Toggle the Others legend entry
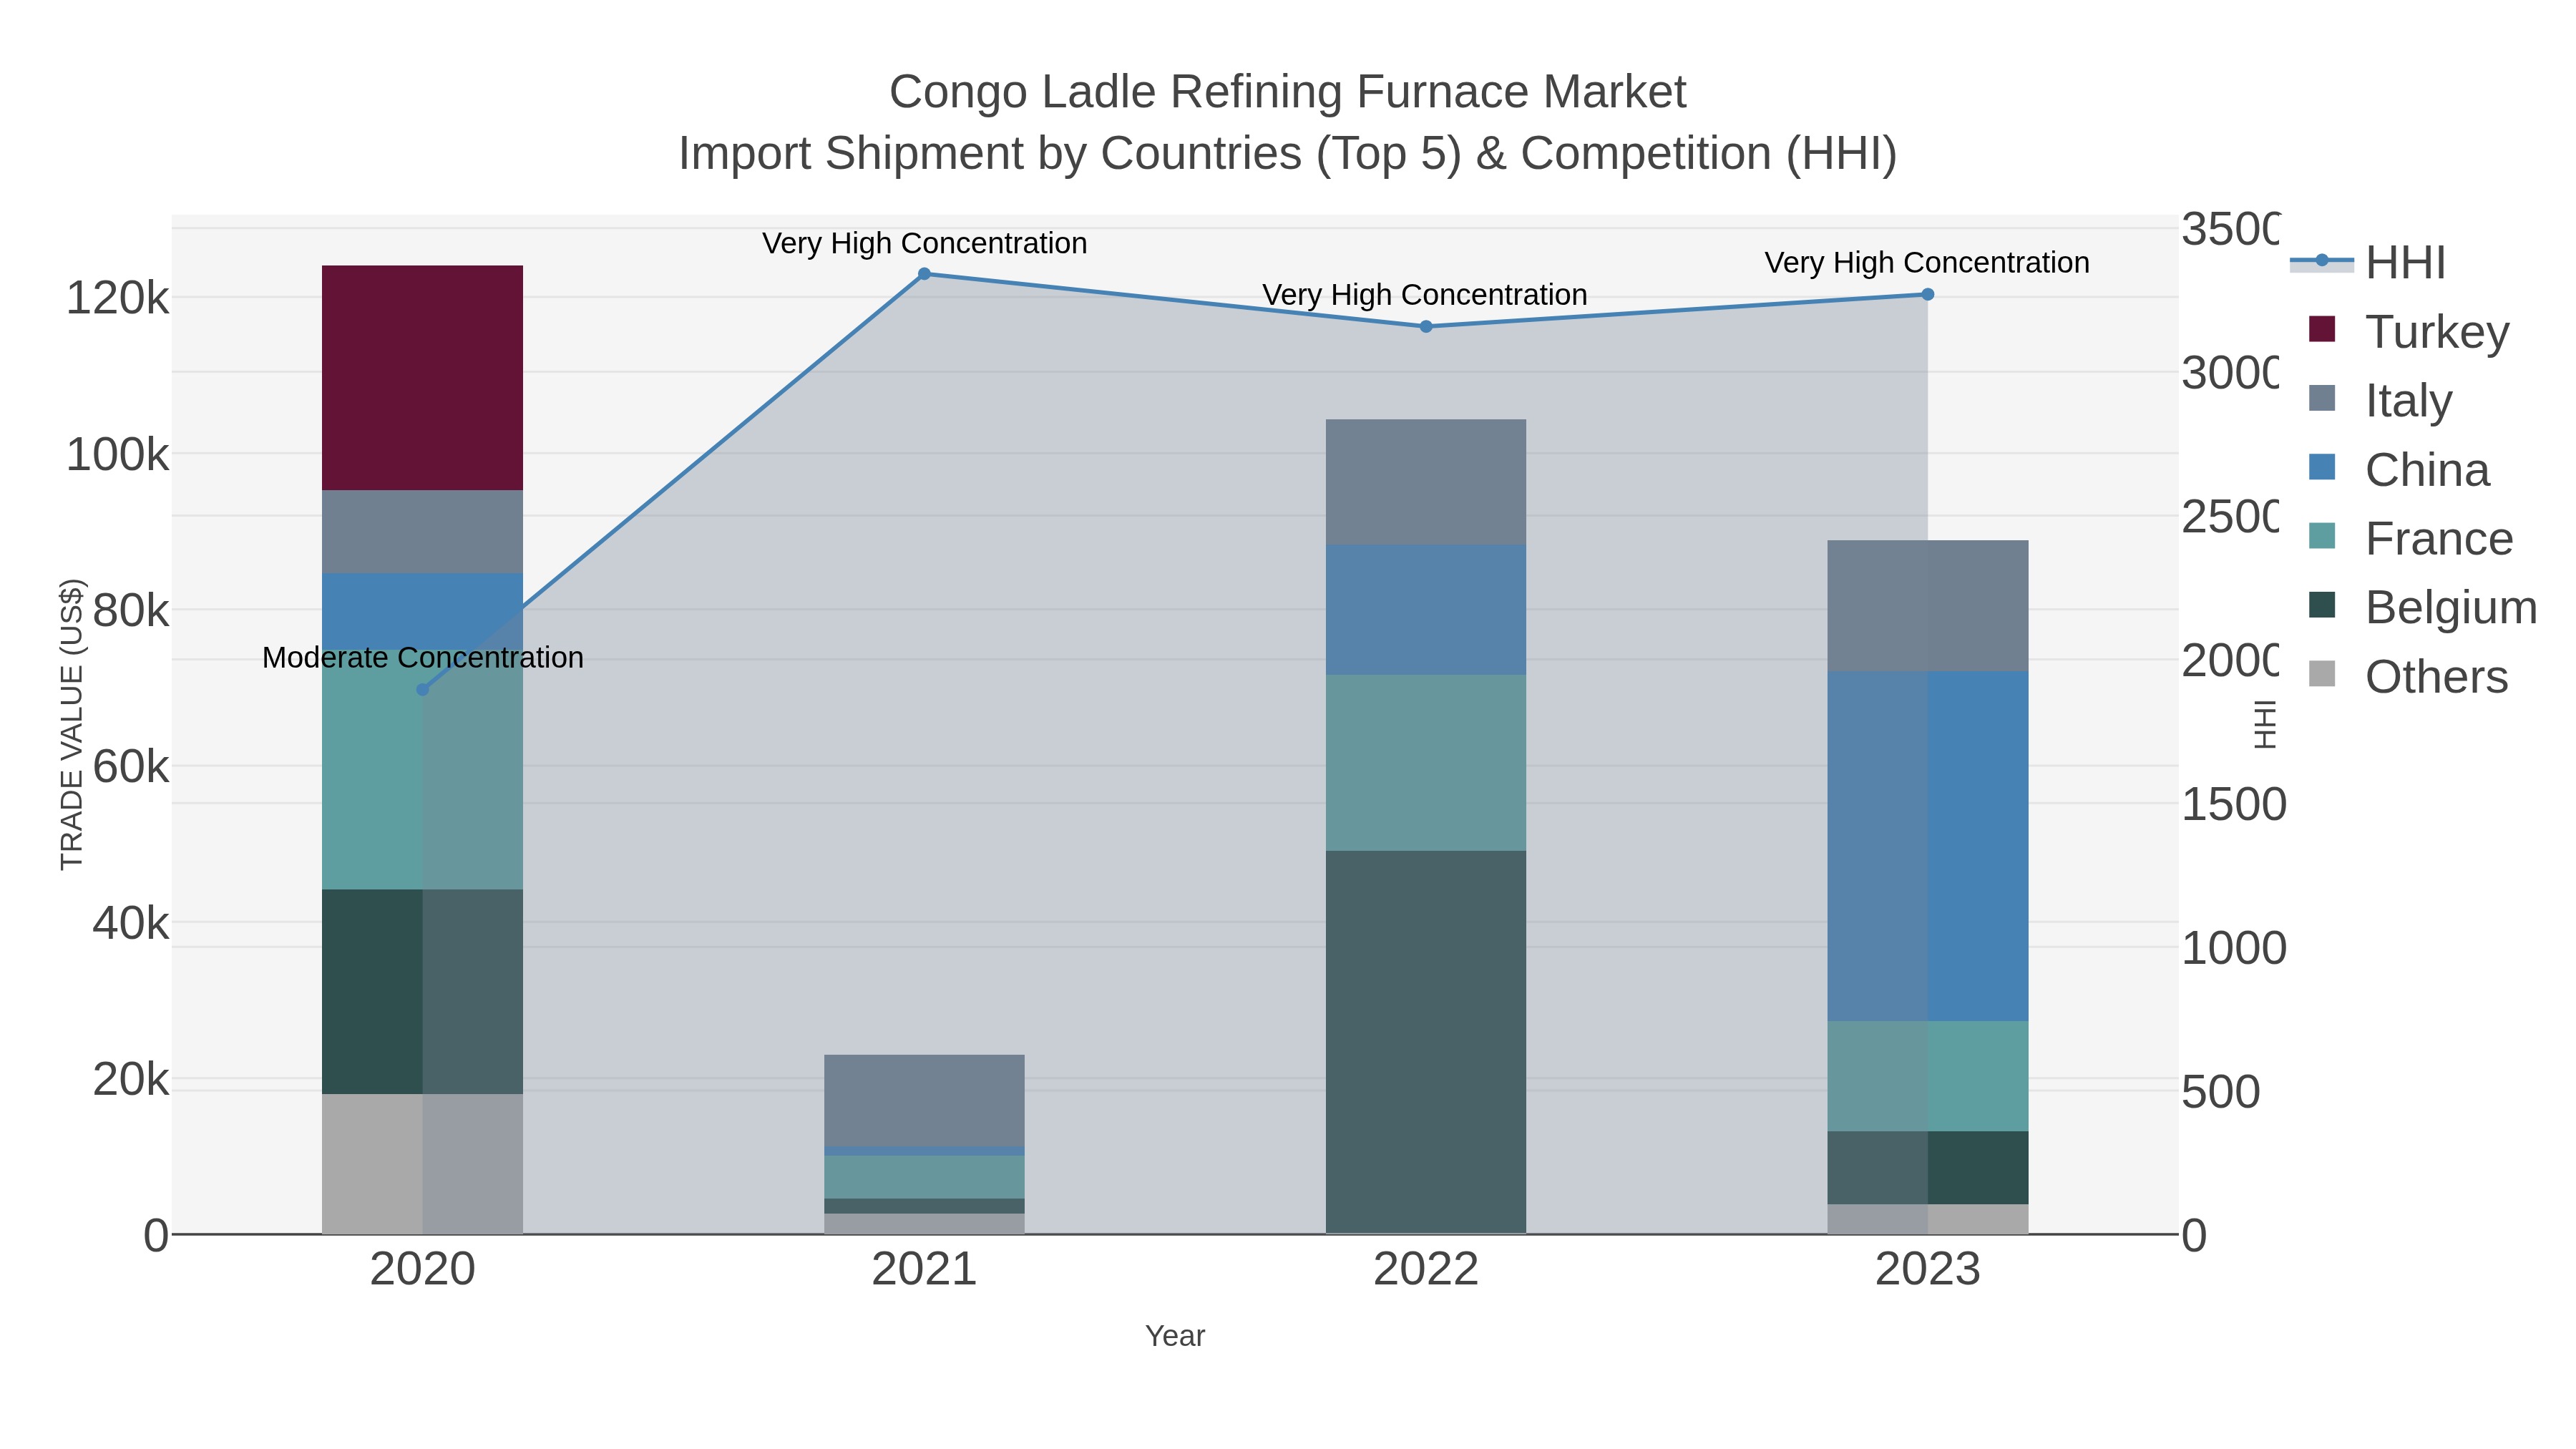 [x=2409, y=676]
